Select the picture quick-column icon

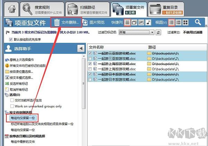click(x=141, y=23)
